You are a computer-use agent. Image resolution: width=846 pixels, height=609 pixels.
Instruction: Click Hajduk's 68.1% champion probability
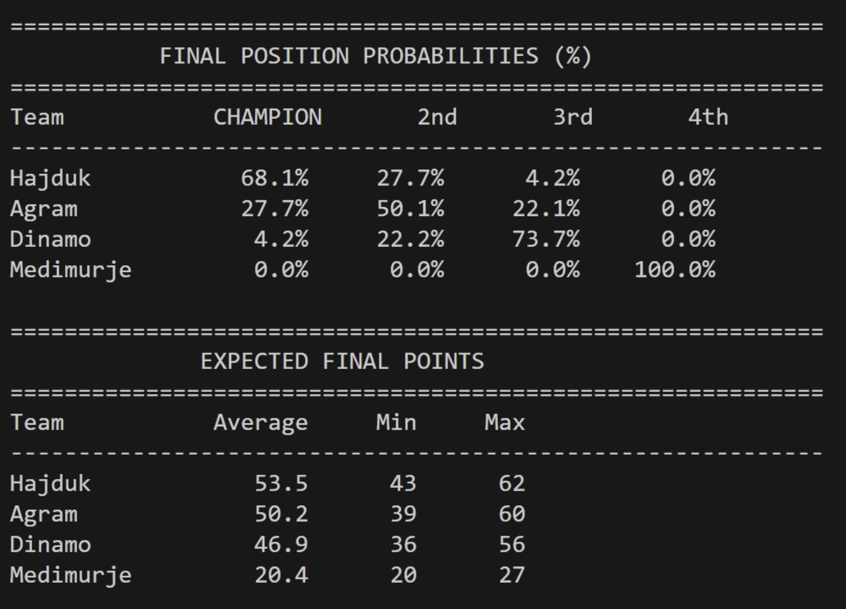[x=275, y=178]
